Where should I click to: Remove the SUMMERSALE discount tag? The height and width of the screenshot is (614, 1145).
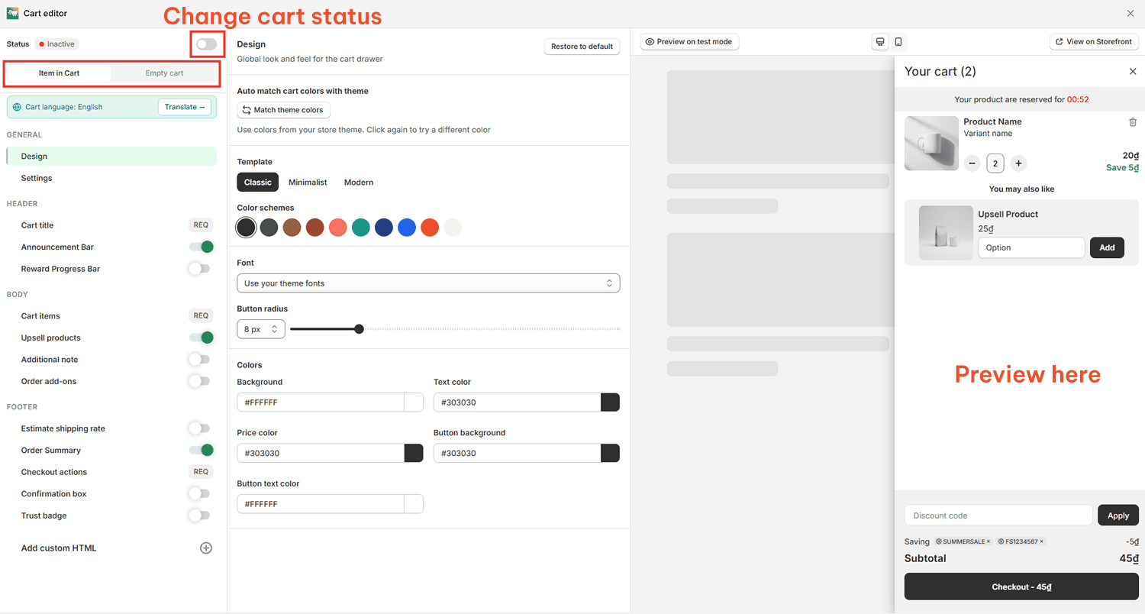tap(989, 541)
